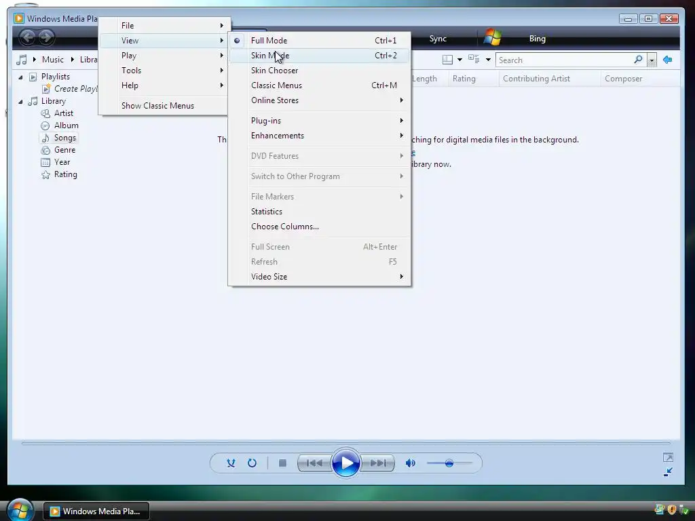Open Skin Chooser menu entry
The image size is (695, 521).
[x=319, y=71]
